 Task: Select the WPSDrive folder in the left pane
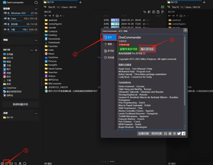[x=52, y=80]
